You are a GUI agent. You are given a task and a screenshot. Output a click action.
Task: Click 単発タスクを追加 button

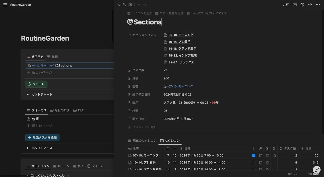tap(42, 137)
